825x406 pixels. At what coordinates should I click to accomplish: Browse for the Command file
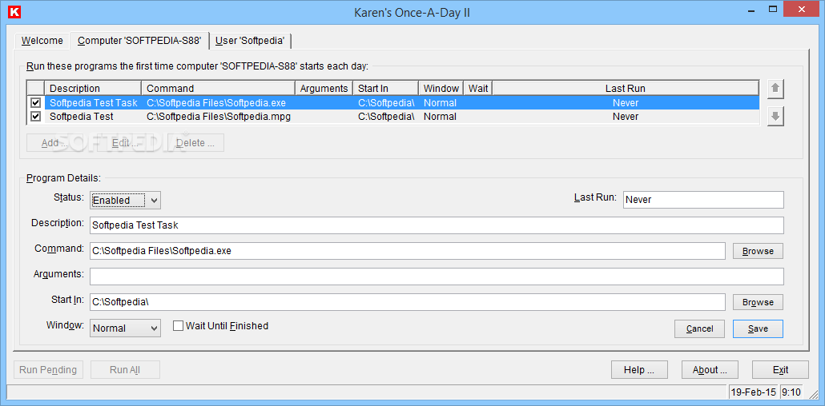[758, 251]
